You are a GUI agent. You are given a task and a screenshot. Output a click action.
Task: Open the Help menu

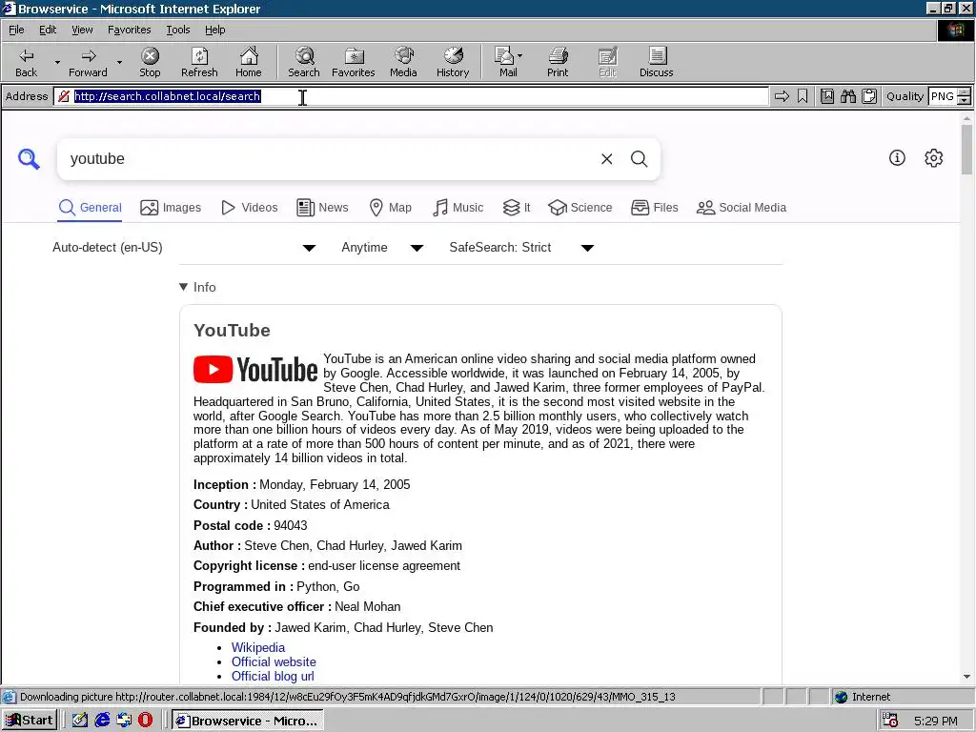(214, 30)
